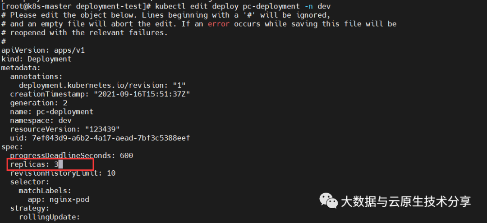
Task: Click the namespace: dev line
Action: pos(38,120)
